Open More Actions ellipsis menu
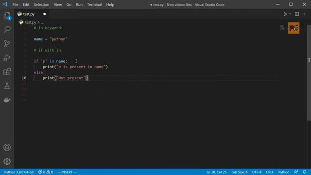The image size is (311, 175). (305, 14)
